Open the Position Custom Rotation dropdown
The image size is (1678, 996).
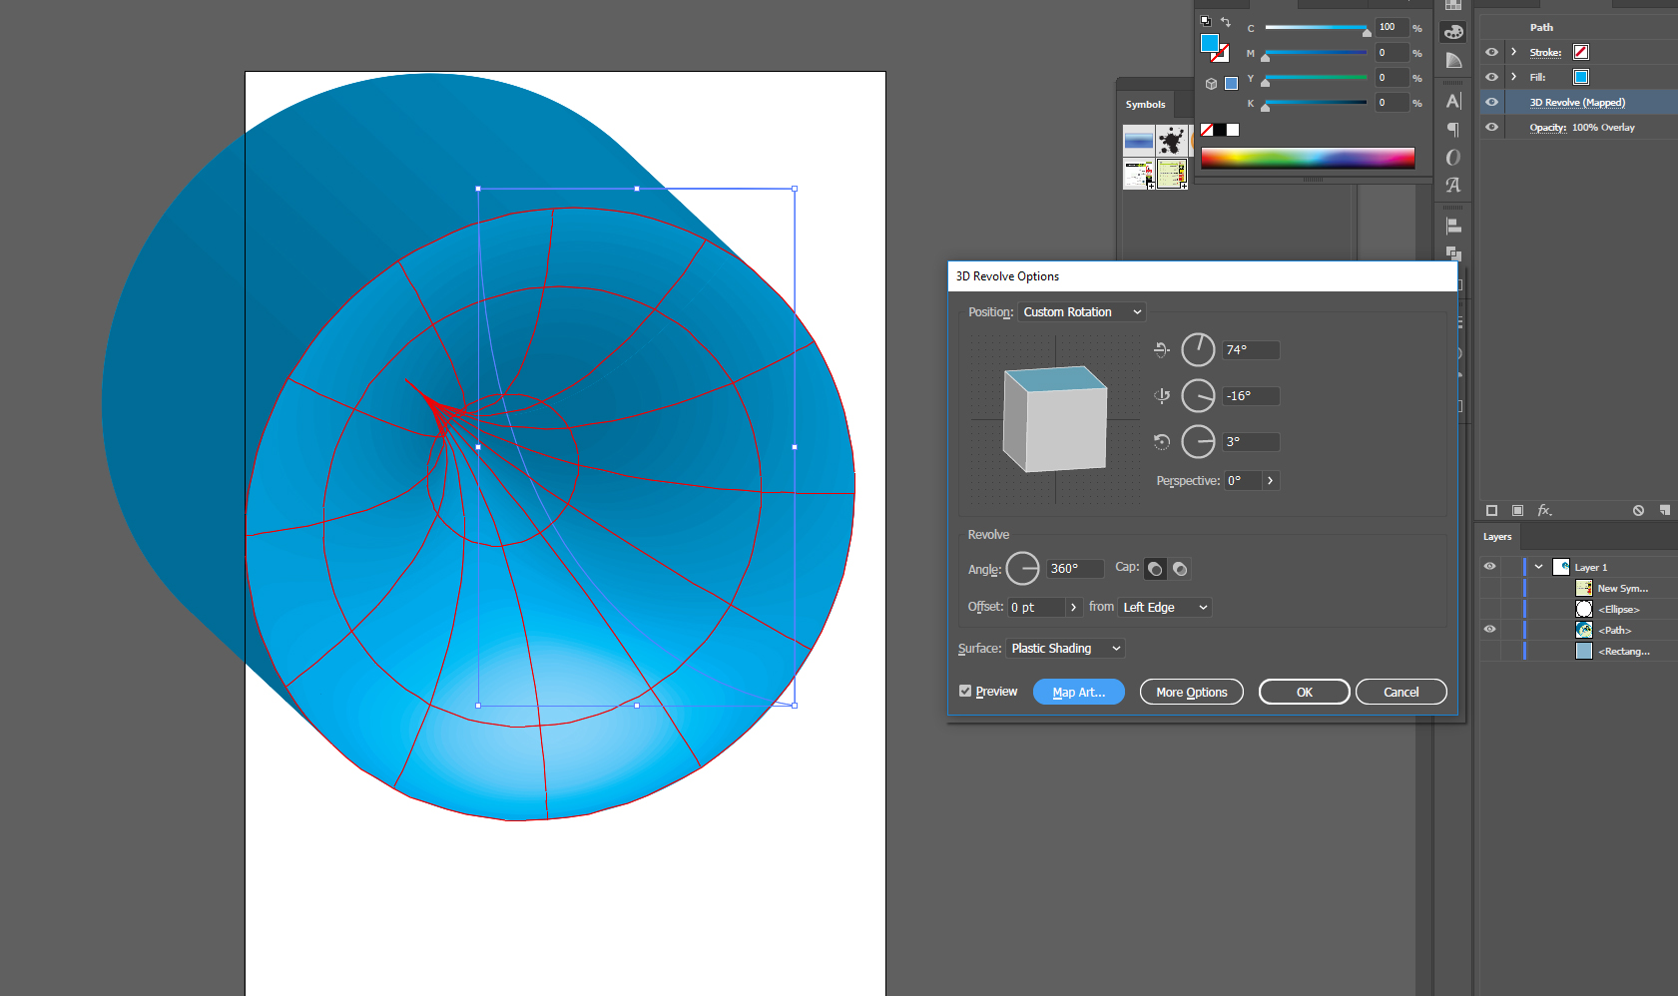pos(1082,312)
